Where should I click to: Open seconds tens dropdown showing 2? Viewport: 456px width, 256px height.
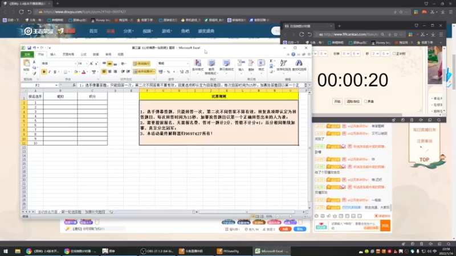[x=375, y=53]
